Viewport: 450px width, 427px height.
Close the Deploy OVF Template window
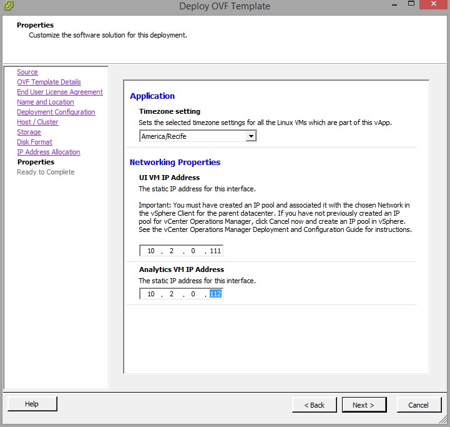click(434, 6)
